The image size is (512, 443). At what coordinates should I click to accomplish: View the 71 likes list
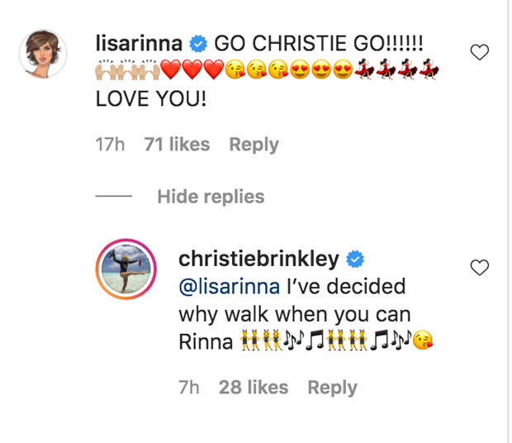(178, 145)
